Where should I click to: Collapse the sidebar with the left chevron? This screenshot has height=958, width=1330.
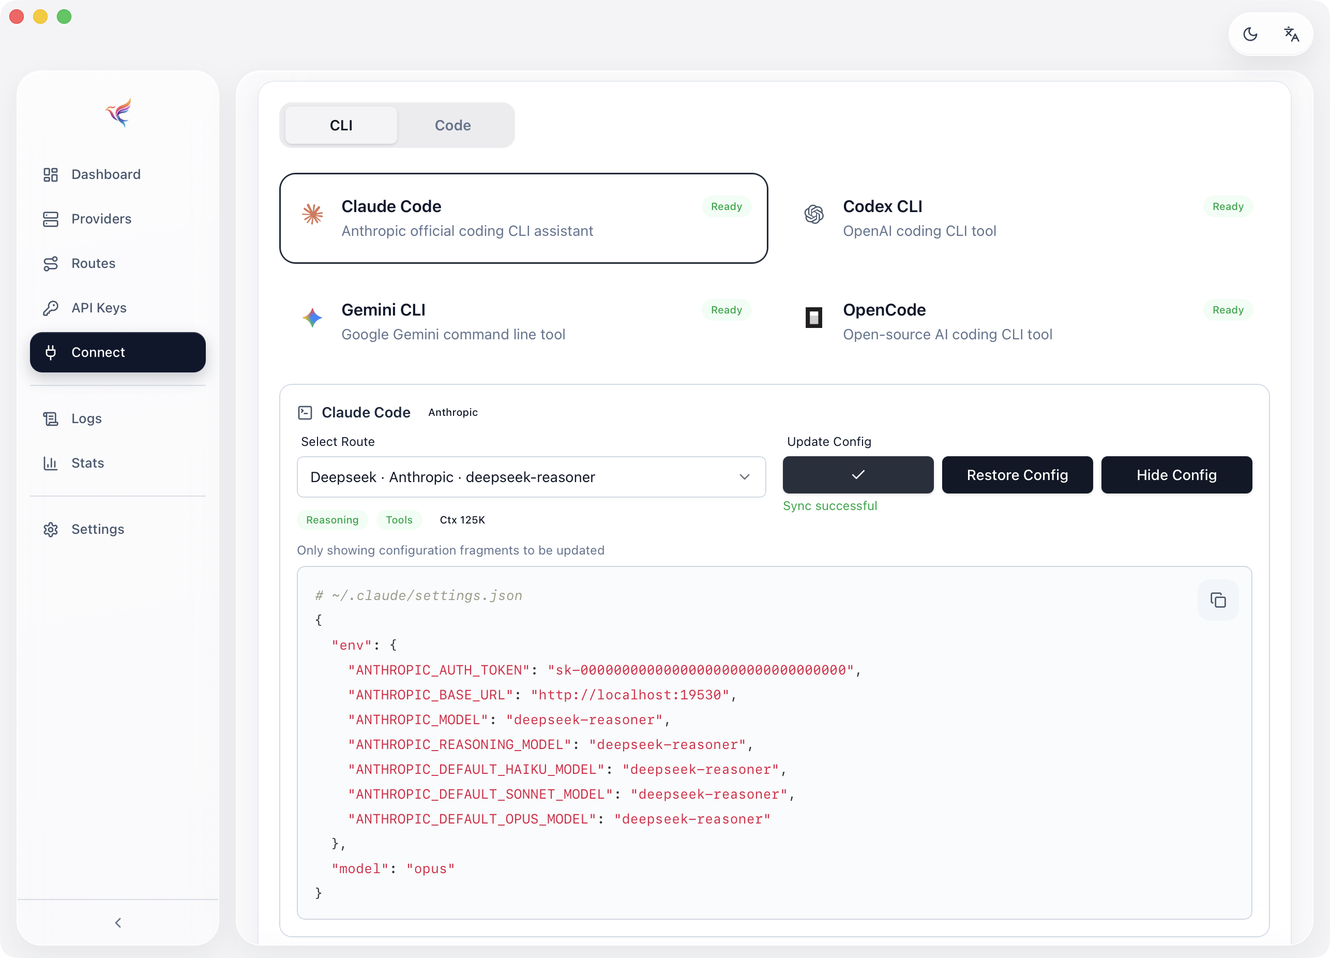click(x=118, y=923)
